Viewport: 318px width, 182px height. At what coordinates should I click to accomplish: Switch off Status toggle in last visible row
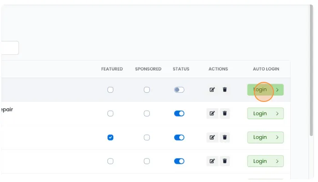(179, 161)
